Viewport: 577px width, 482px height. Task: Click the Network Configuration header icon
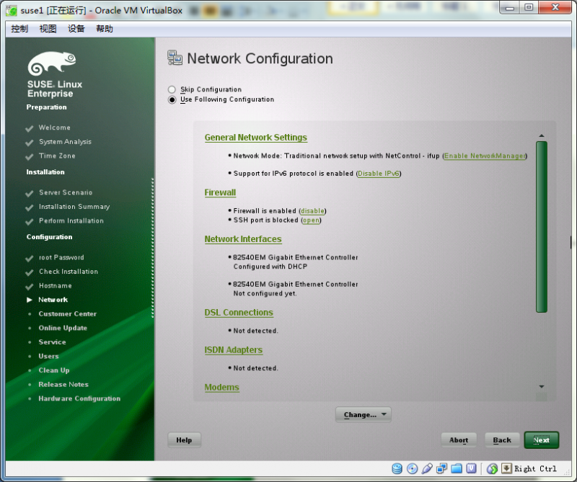(175, 58)
